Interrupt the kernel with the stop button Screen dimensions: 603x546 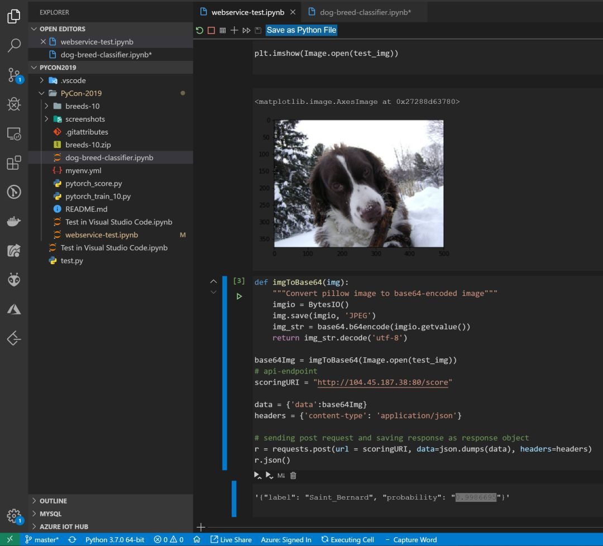coord(211,30)
